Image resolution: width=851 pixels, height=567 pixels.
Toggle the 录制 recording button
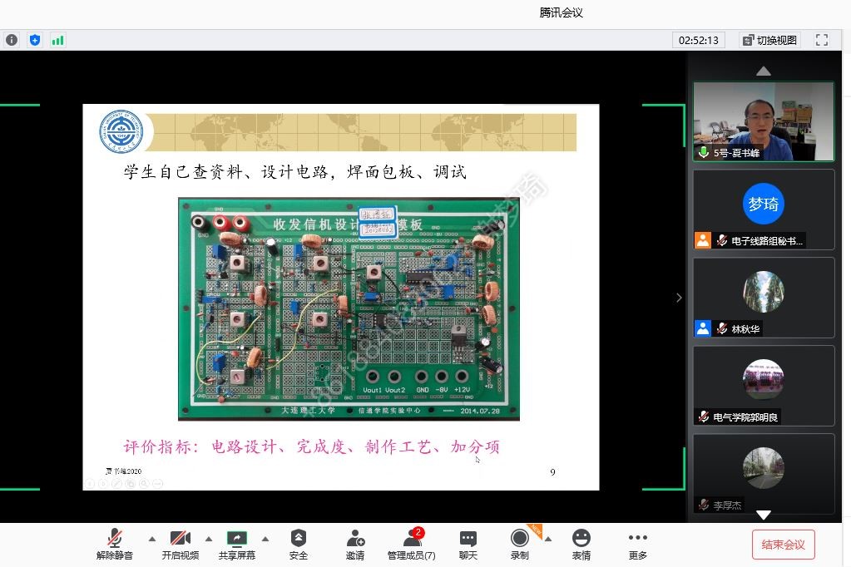(520, 544)
